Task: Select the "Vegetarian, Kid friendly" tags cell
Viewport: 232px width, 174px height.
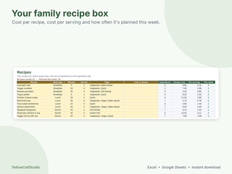Action: tap(107, 91)
